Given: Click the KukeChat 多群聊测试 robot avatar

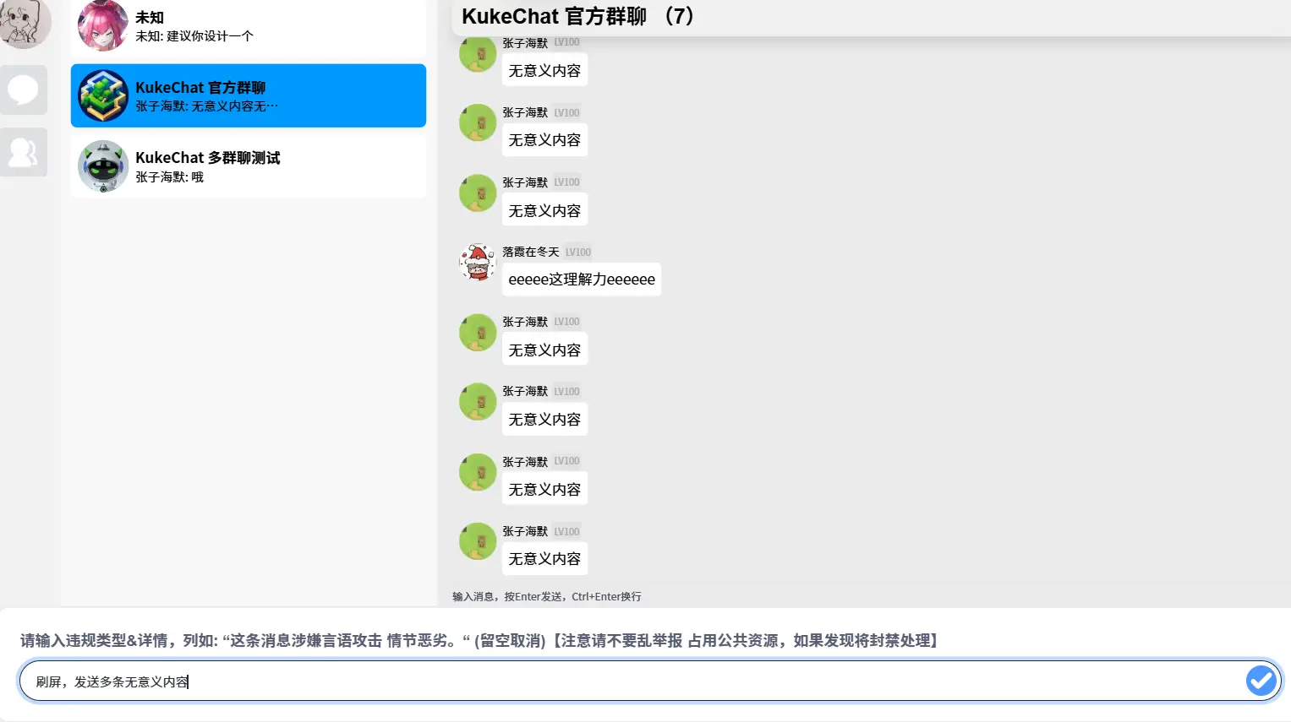Looking at the screenshot, I should (x=102, y=166).
